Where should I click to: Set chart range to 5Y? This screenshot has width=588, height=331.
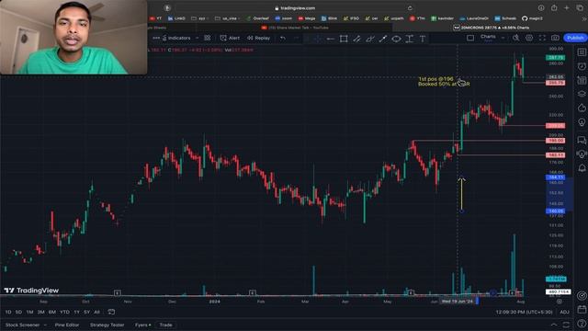pyautogui.click(x=86, y=313)
